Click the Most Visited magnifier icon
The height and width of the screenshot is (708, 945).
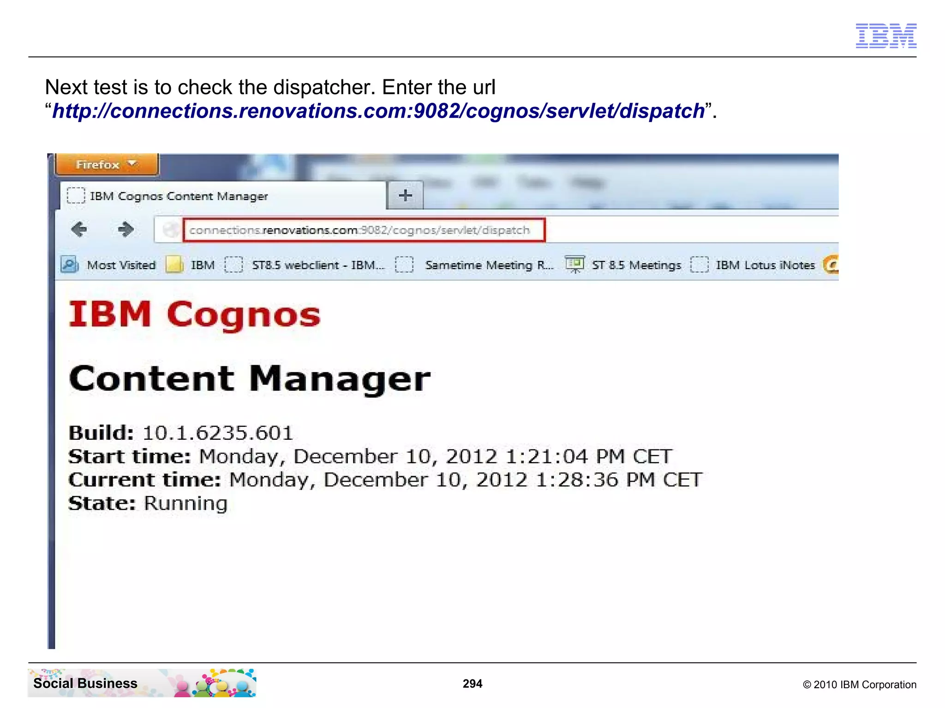[x=70, y=265]
